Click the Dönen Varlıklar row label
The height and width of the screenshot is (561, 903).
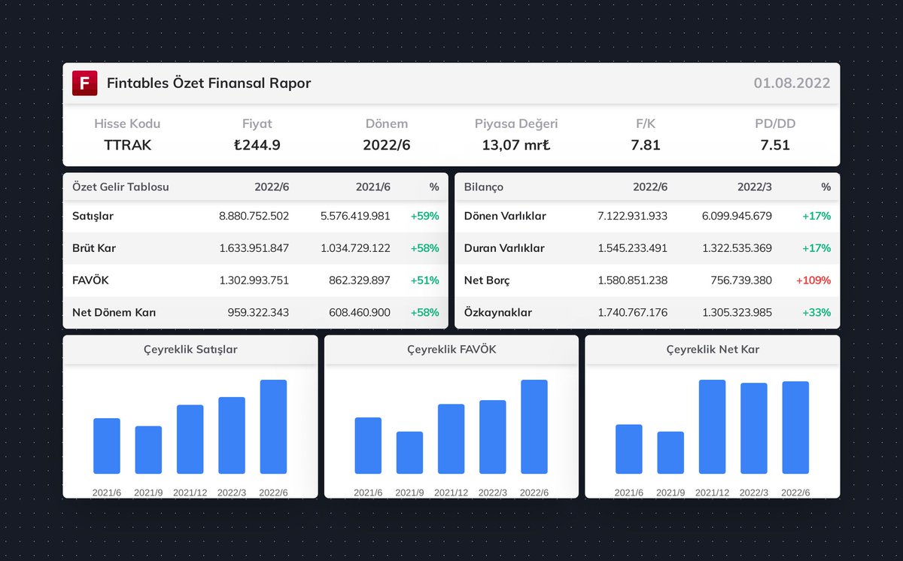pyautogui.click(x=505, y=217)
